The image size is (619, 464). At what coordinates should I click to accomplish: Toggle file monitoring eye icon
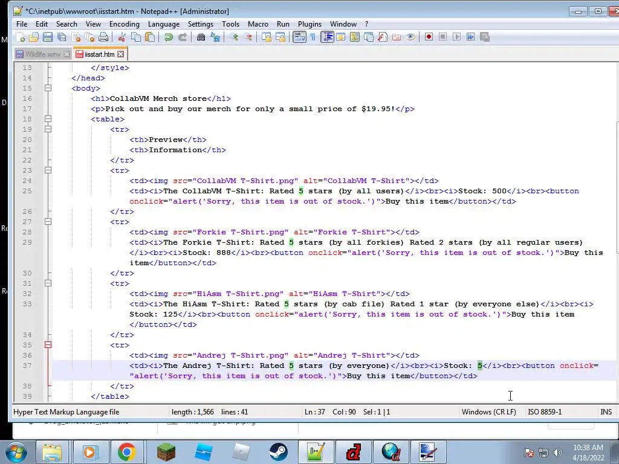pos(410,37)
